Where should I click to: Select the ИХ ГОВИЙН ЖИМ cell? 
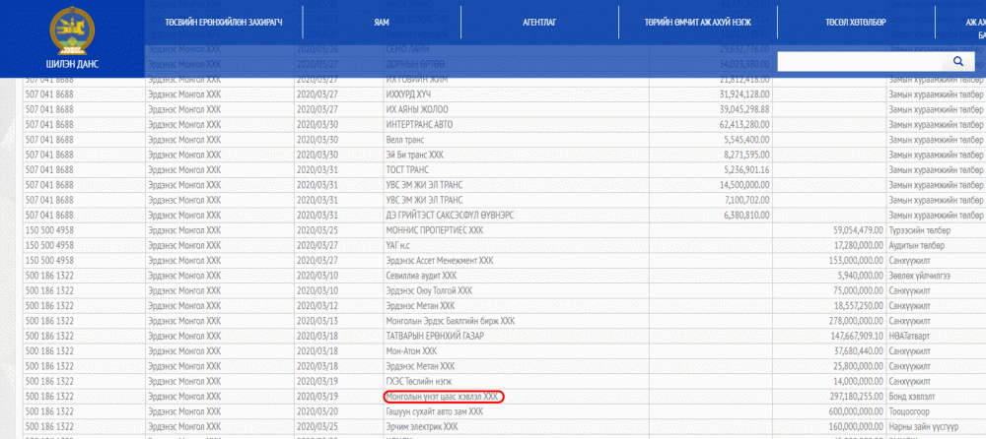coord(516,80)
